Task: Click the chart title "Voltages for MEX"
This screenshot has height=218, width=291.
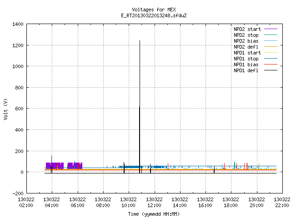Action: [x=154, y=10]
